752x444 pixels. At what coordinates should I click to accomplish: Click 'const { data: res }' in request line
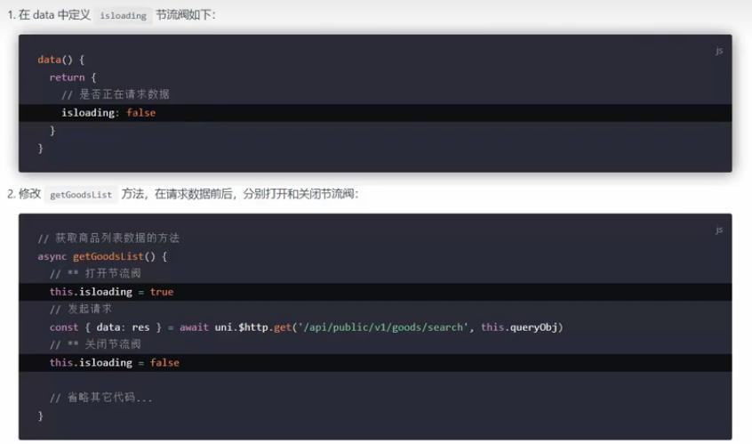point(106,327)
